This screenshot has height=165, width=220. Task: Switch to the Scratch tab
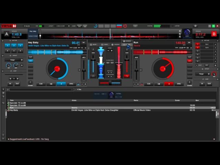tap(115, 45)
